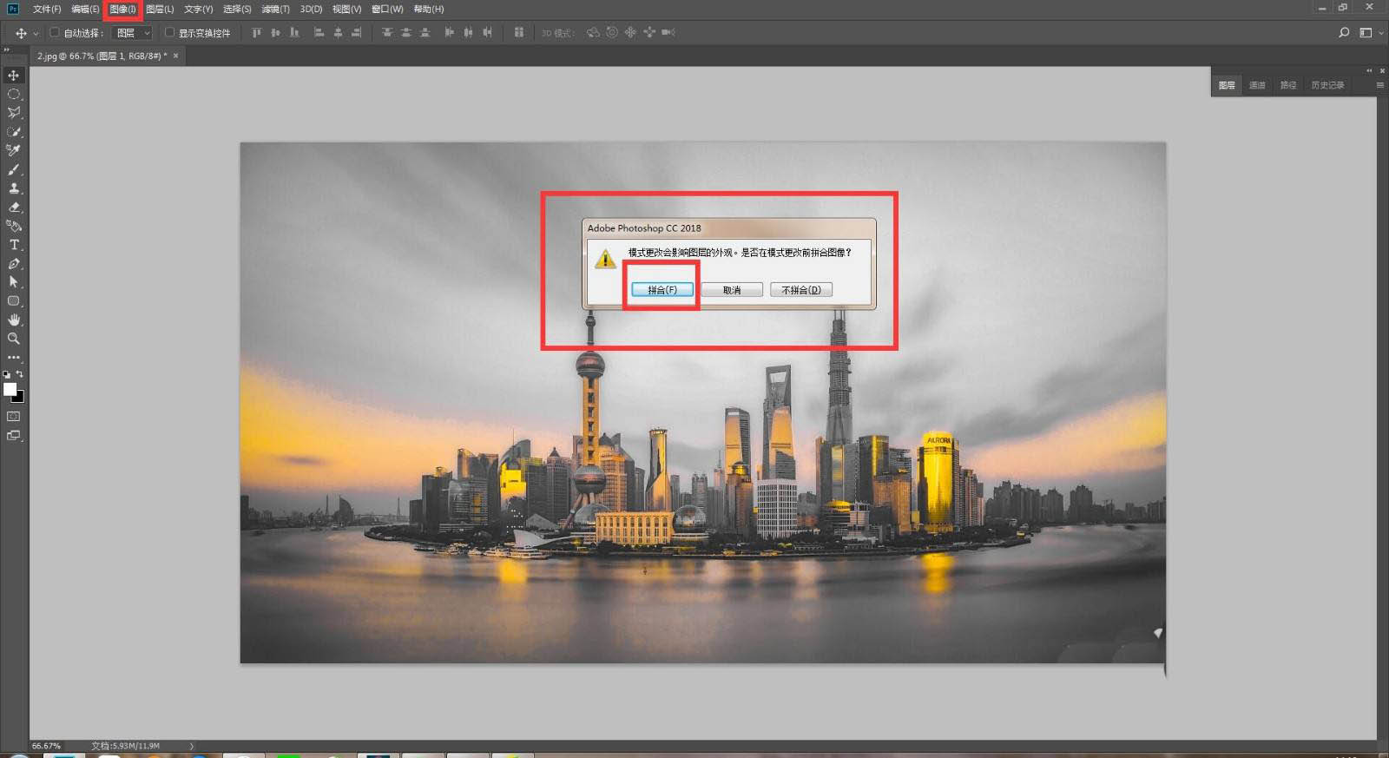This screenshot has width=1389, height=758.
Task: Close the layers panel group
Action: coord(1383,70)
